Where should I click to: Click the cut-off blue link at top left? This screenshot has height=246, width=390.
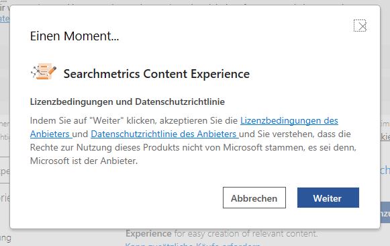[x=5, y=19]
